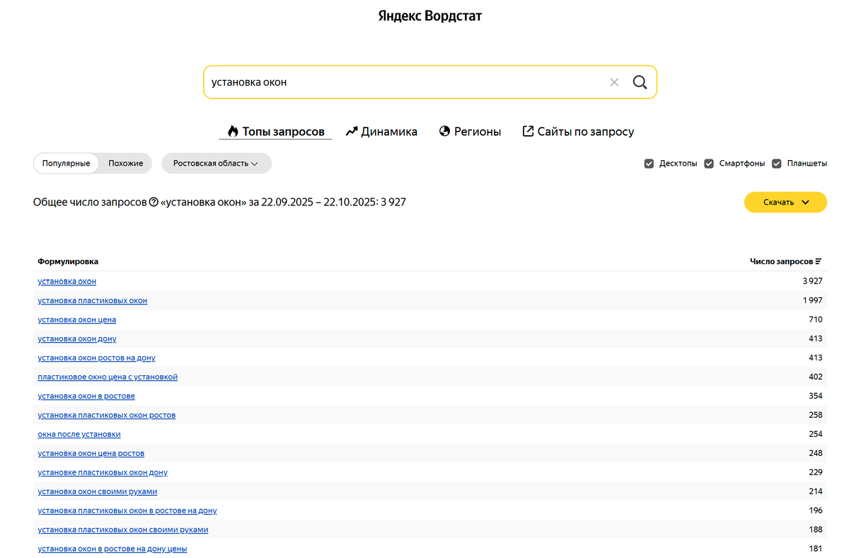Screen dimensions: 849x558
Task: Click the magnifying glass search icon
Action: (640, 82)
